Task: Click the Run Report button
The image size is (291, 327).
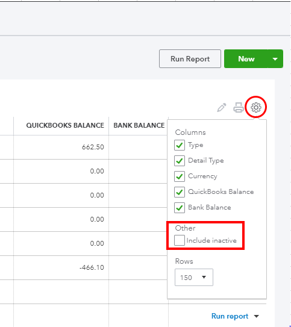Action: (x=190, y=59)
